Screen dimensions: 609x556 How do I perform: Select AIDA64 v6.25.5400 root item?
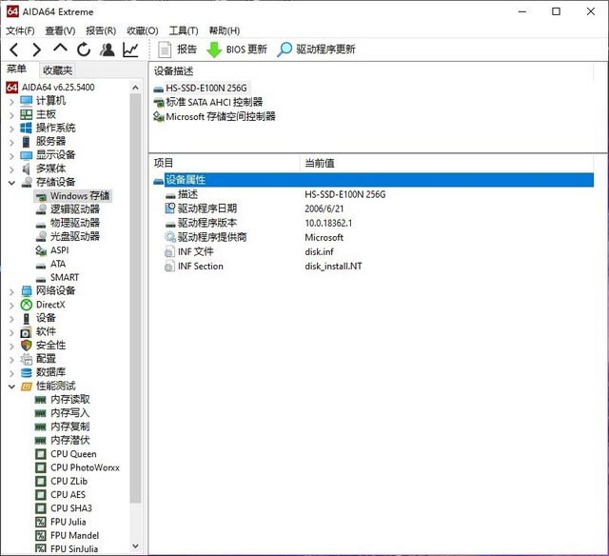tap(50, 88)
